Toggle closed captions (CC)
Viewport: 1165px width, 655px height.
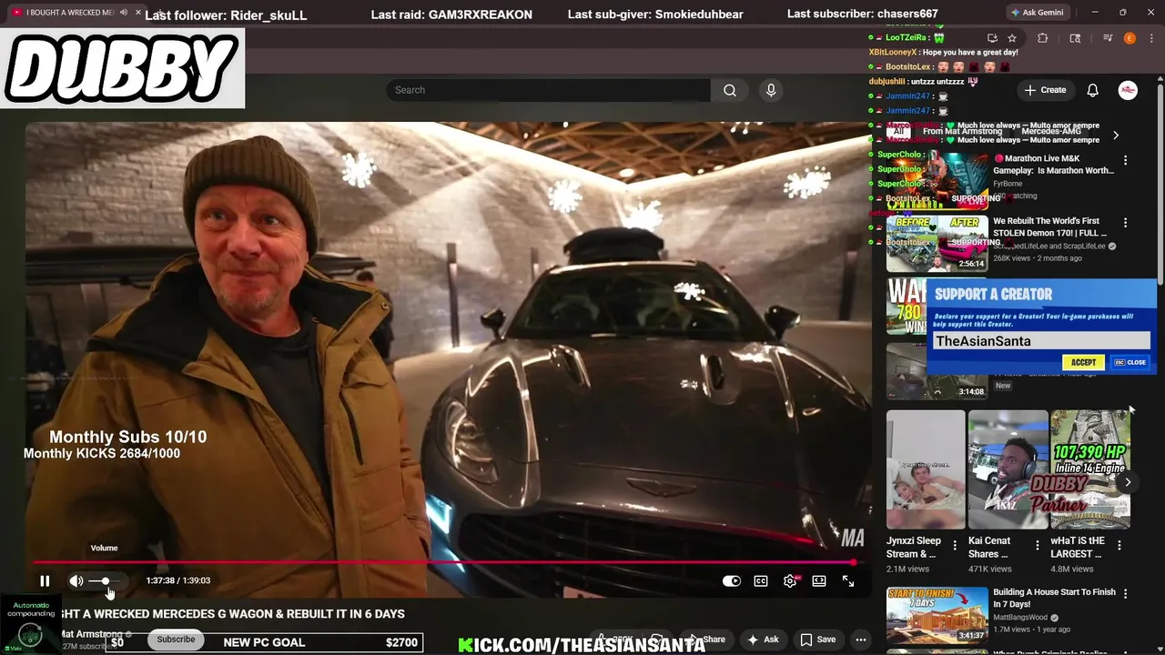pos(761,580)
